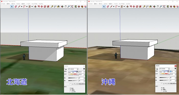This screenshot has height=95, width=179.
Task: Activate the Move tool in Hokkaido window
Action: click(42, 7)
